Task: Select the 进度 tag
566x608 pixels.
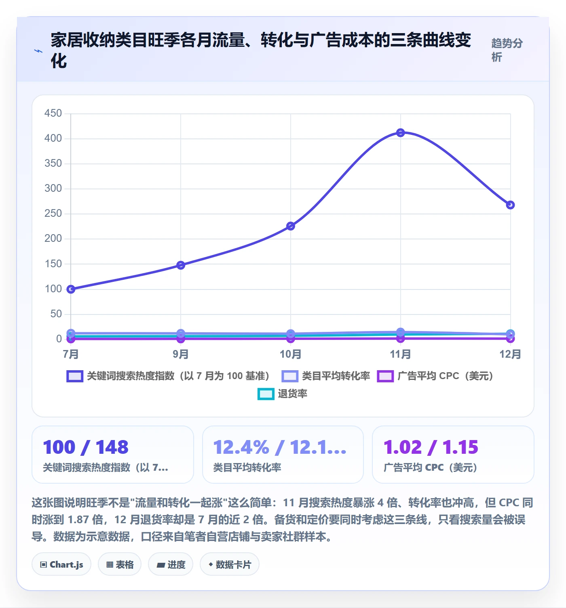Action: click(x=171, y=564)
